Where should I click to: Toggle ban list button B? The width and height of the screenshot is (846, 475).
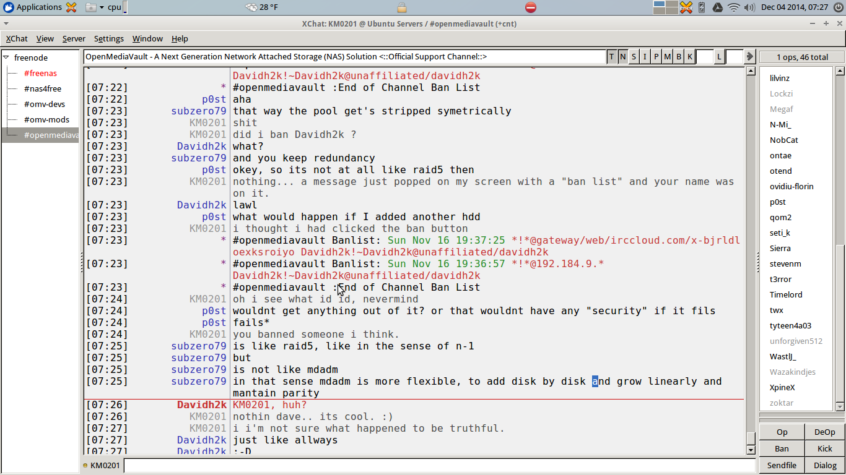[x=679, y=57]
